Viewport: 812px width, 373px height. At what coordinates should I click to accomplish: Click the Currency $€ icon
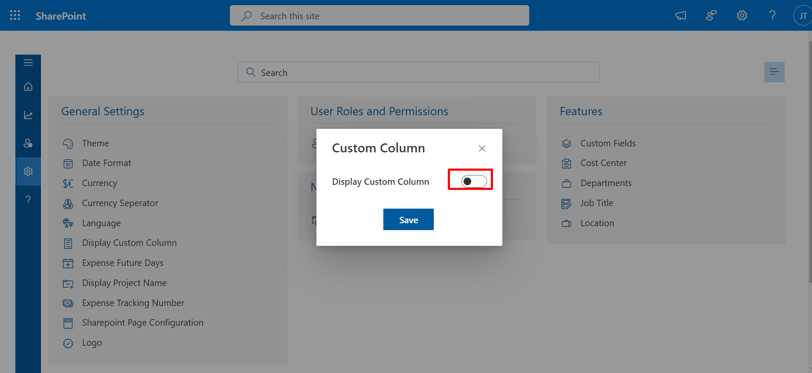point(68,184)
